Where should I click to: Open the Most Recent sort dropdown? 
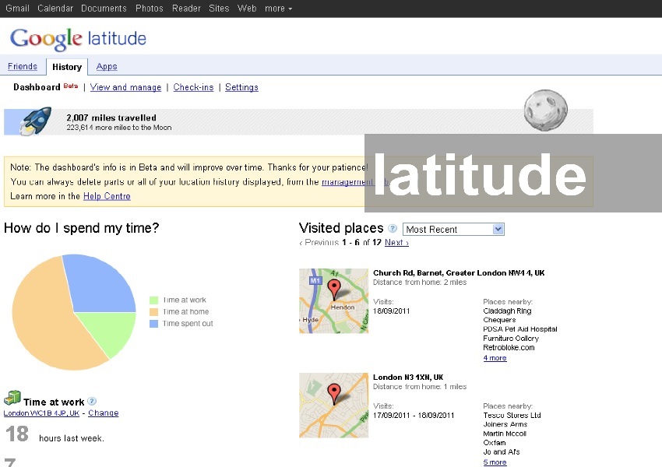[x=453, y=229]
